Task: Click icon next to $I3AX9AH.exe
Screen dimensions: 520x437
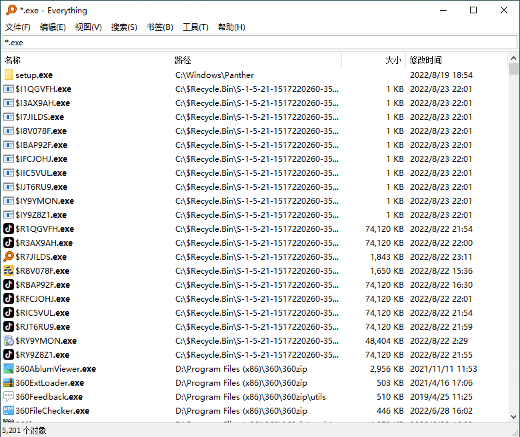Action: 9,103
